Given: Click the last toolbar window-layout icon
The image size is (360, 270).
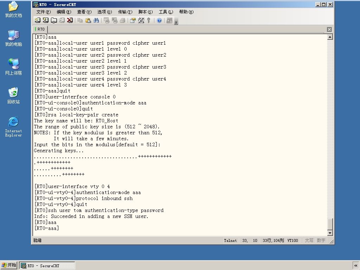Looking at the screenshot, I should (169, 20).
